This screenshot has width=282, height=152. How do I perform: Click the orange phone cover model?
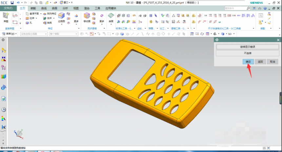tap(152, 84)
